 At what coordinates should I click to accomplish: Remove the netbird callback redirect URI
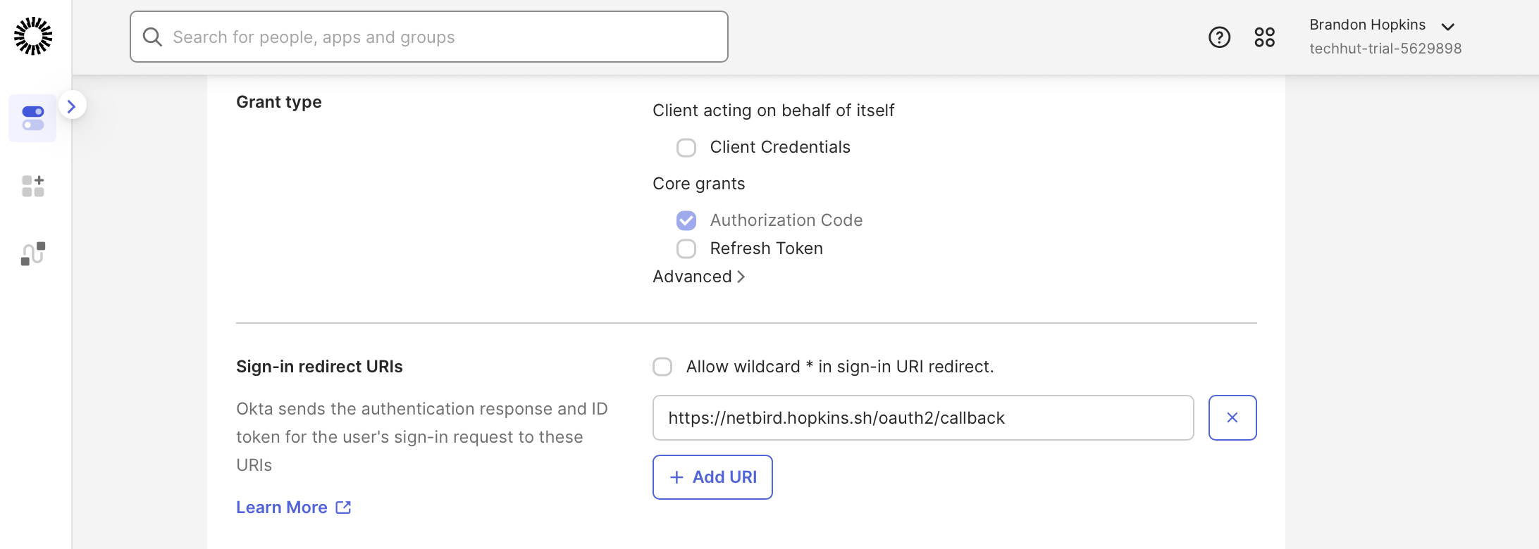point(1232,418)
